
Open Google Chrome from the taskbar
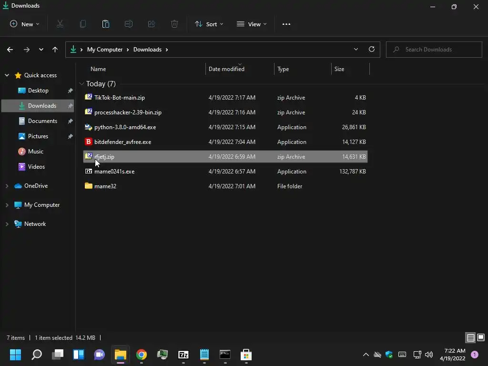tap(141, 355)
